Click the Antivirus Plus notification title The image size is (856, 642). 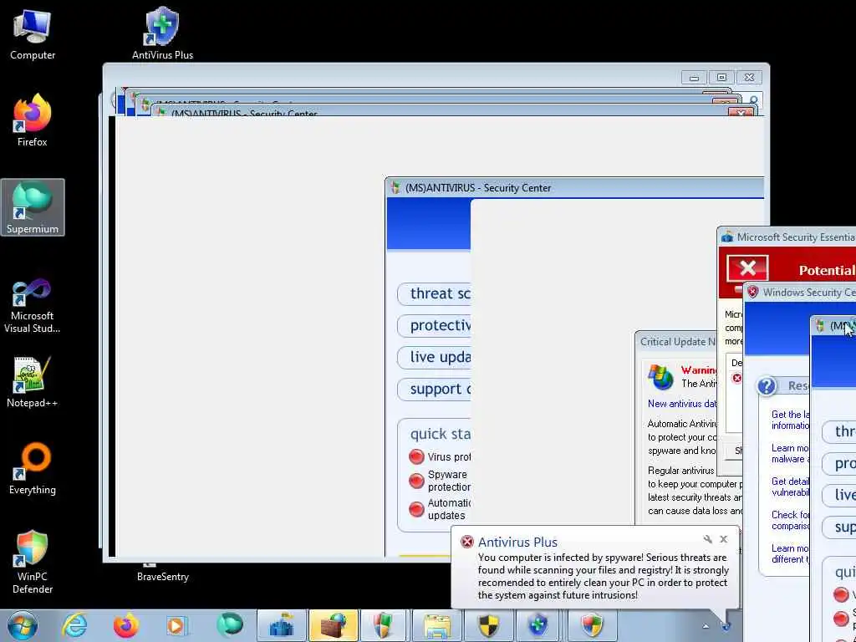click(x=517, y=542)
